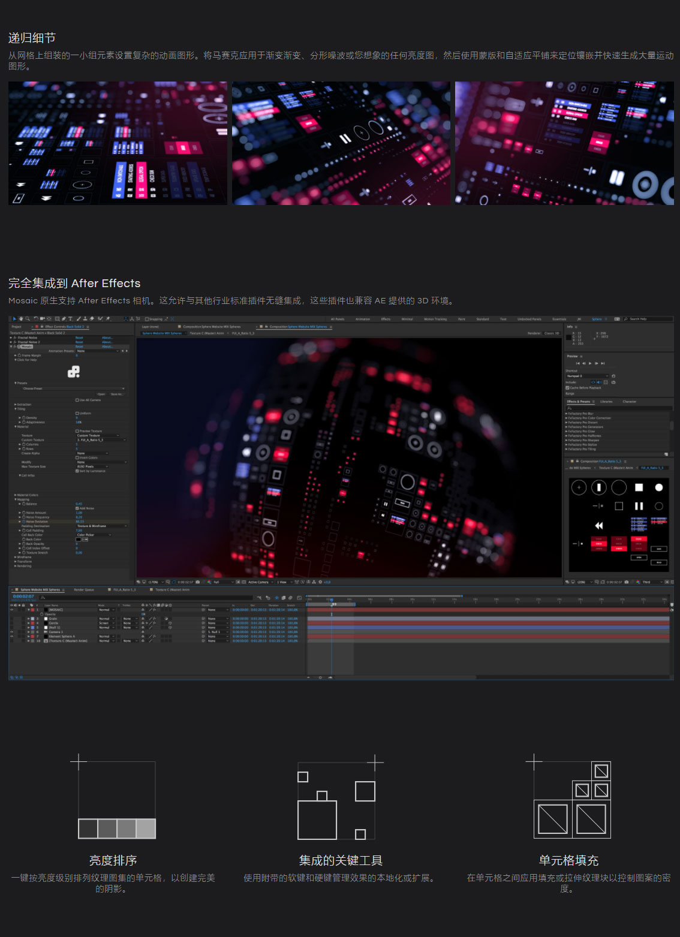Select the Type text tool

70,319
